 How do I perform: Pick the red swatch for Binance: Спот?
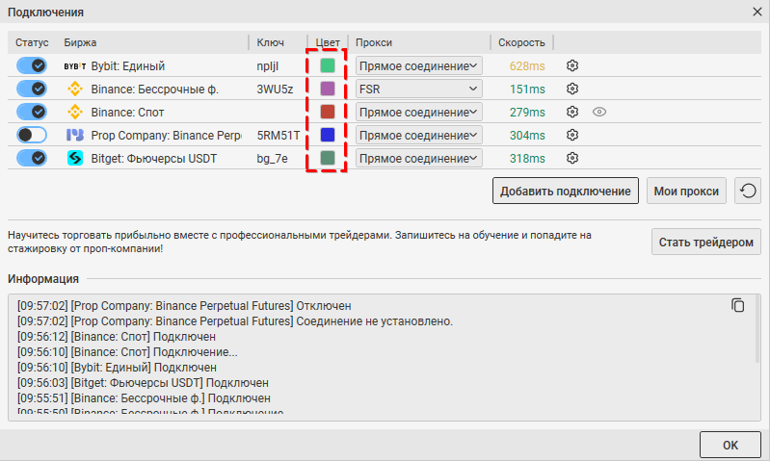point(328,112)
